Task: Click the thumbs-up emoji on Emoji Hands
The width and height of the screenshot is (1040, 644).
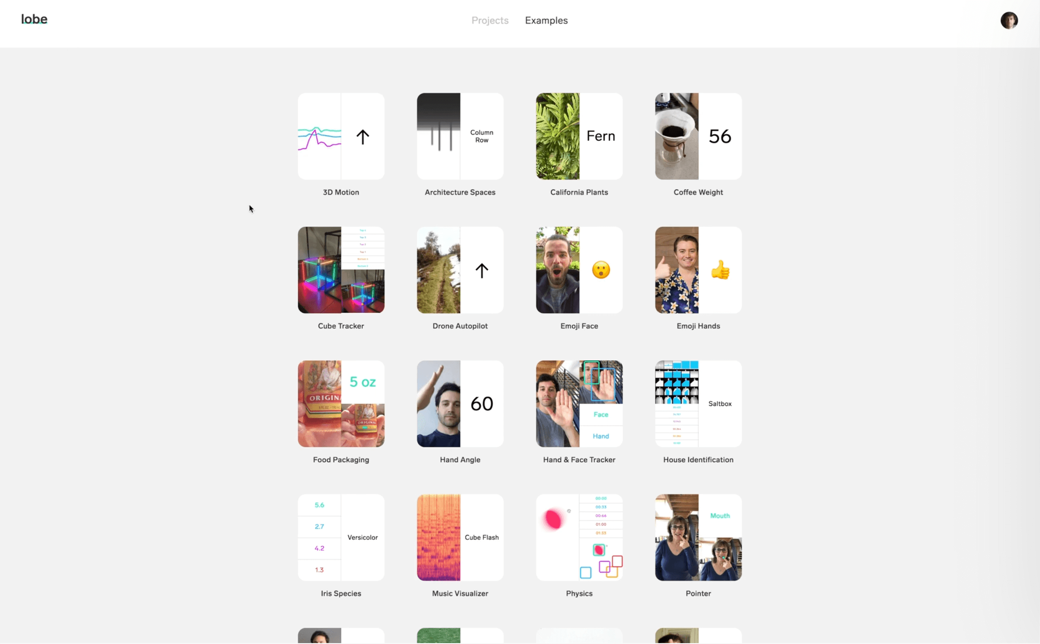Action: pyautogui.click(x=720, y=270)
